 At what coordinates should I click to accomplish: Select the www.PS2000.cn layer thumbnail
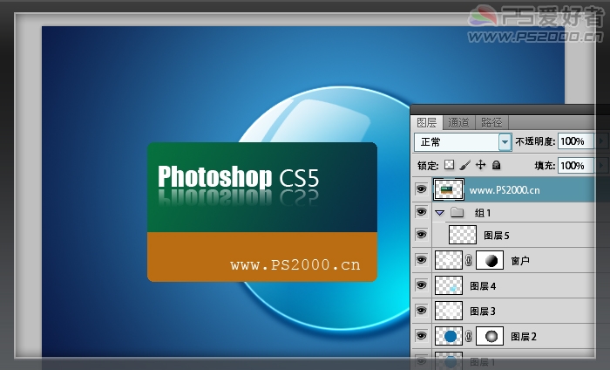[x=449, y=189]
